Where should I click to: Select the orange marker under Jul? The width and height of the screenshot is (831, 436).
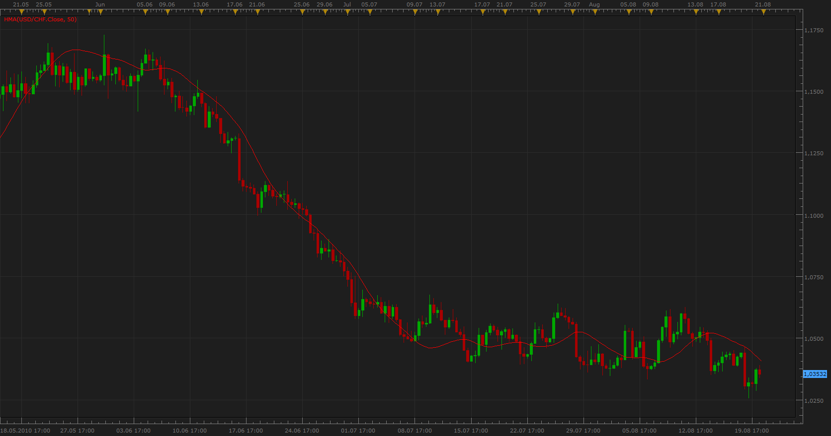click(347, 12)
